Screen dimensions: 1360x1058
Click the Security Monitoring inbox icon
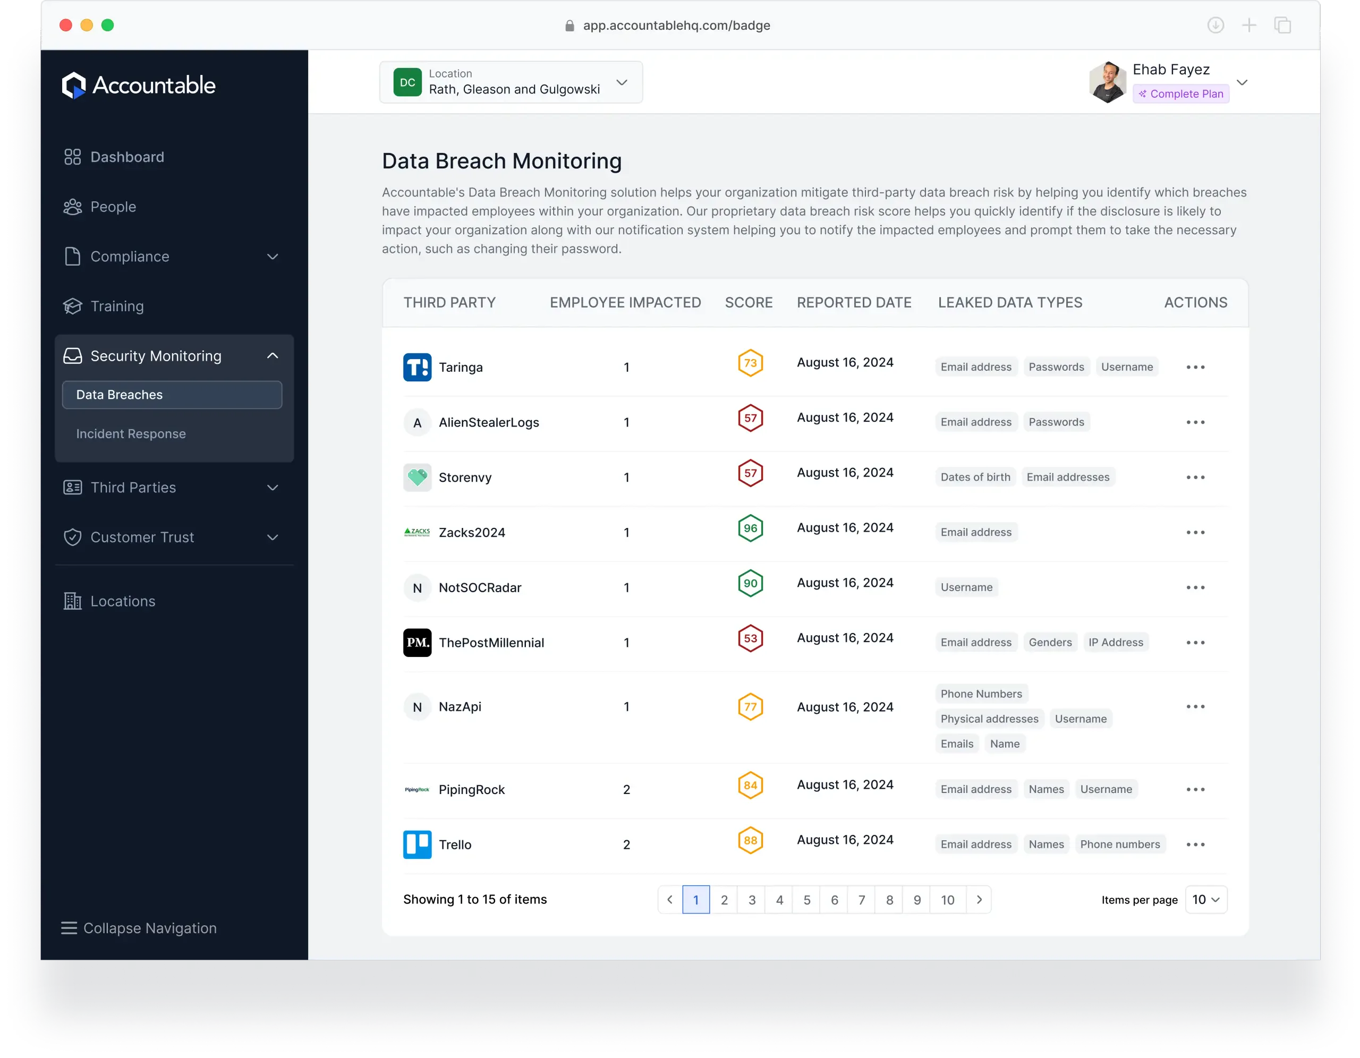coord(72,355)
